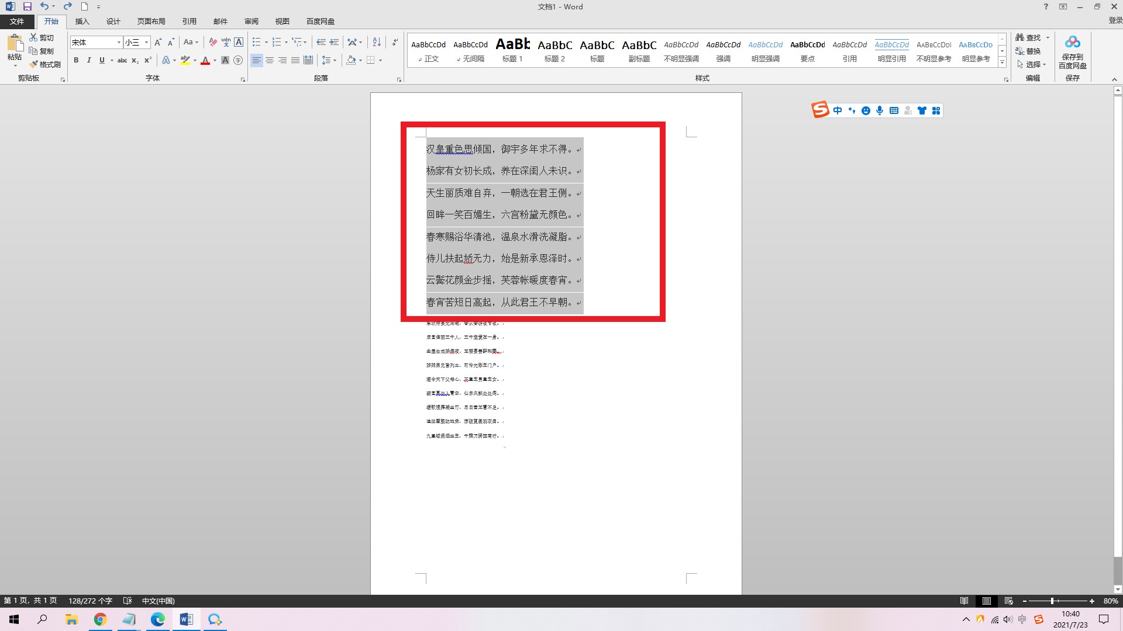This screenshot has width=1123, height=631.
Task: Increase paragraph indent
Action: (x=334, y=42)
